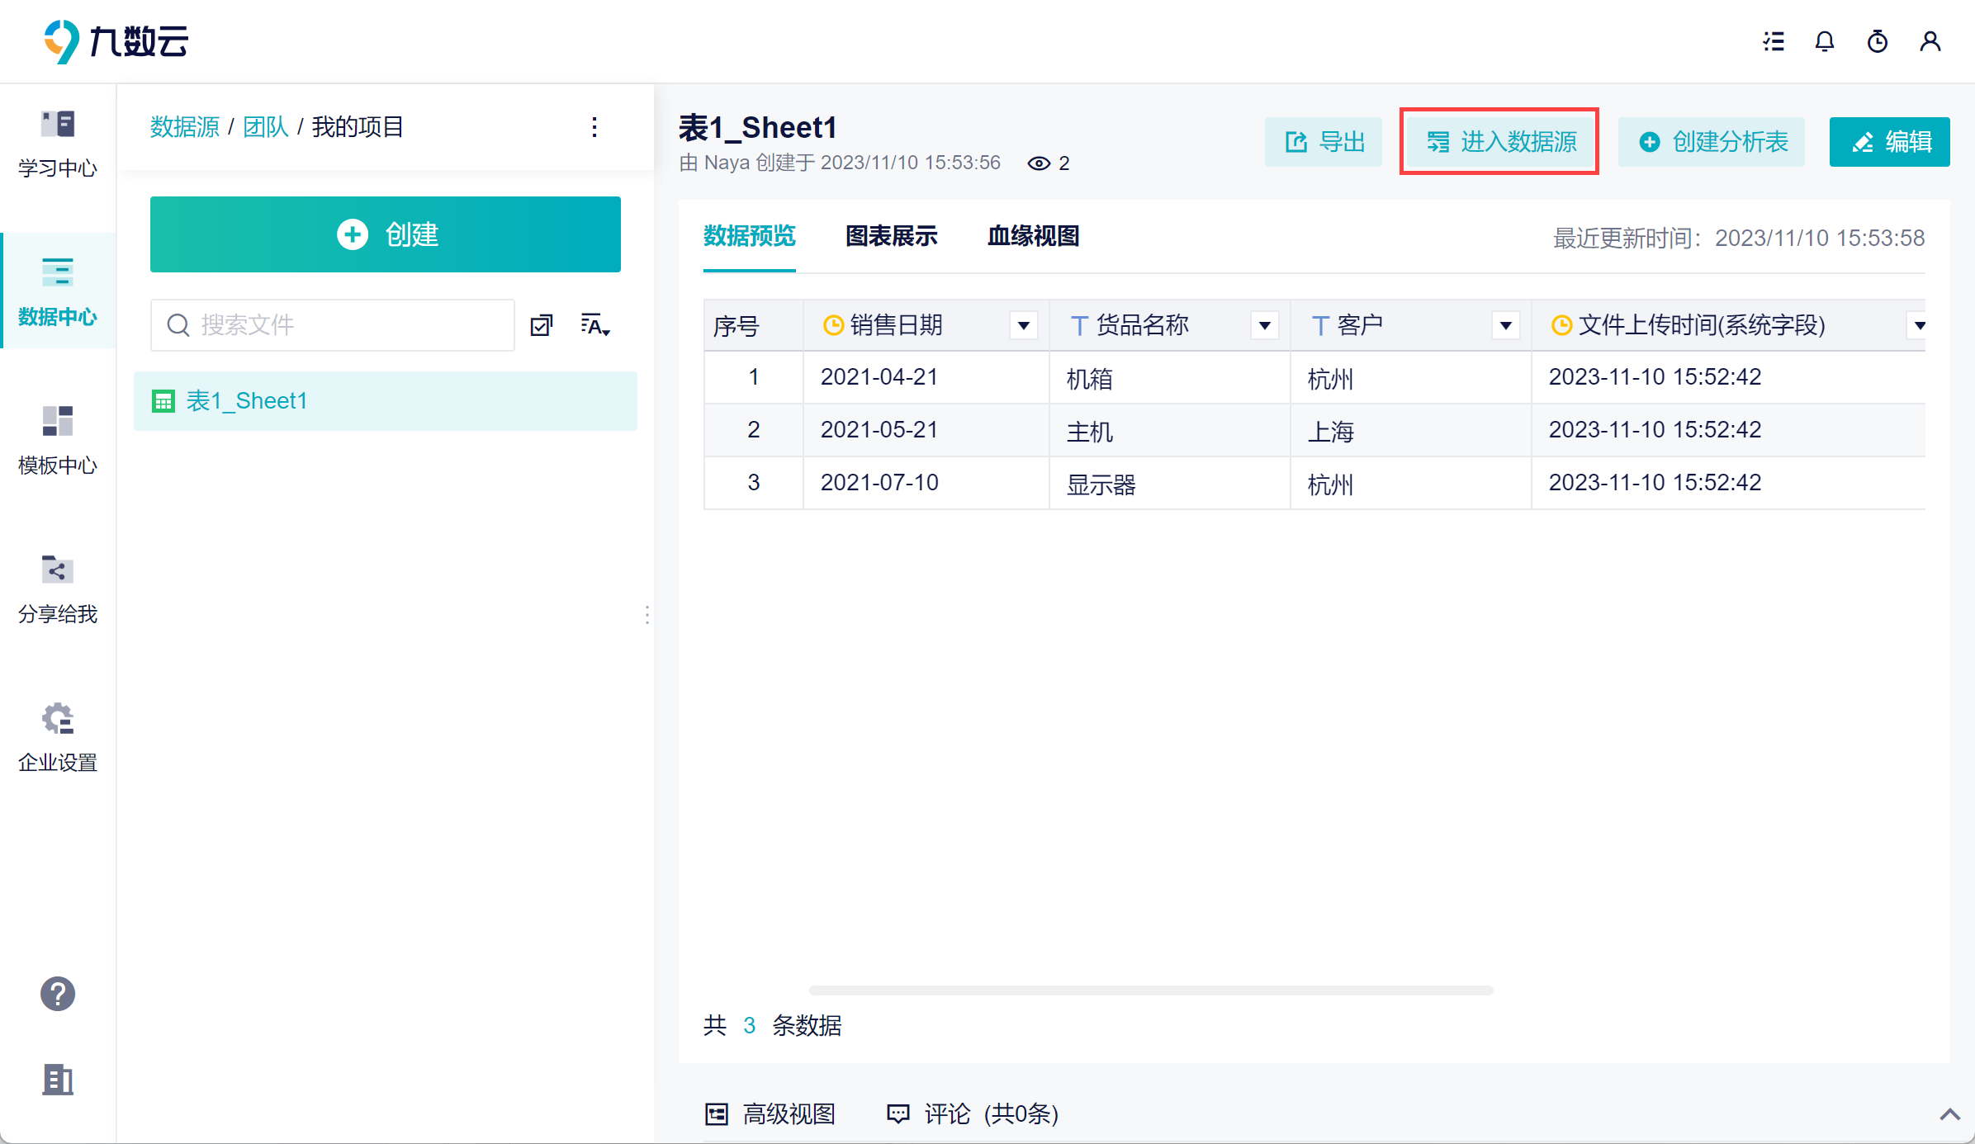Open the task list icon in header
1975x1144 pixels.
[1774, 41]
